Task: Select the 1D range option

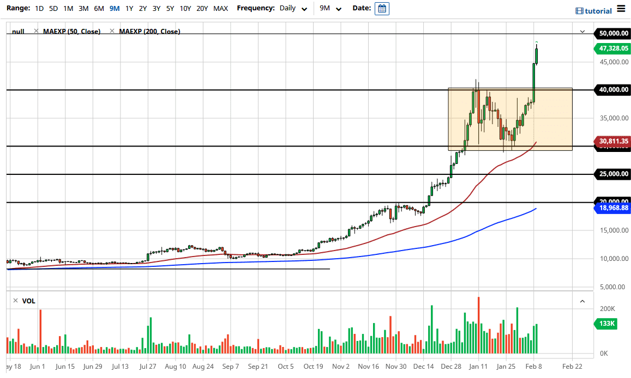Action: click(x=39, y=8)
